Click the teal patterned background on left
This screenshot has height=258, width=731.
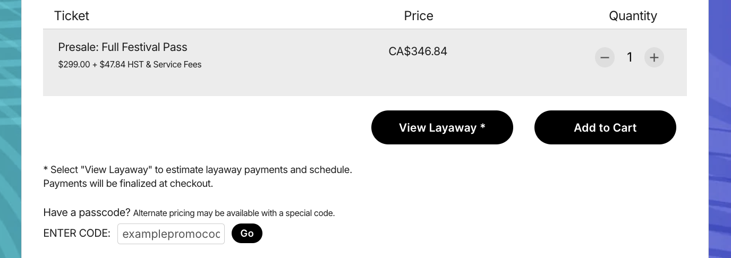11,129
